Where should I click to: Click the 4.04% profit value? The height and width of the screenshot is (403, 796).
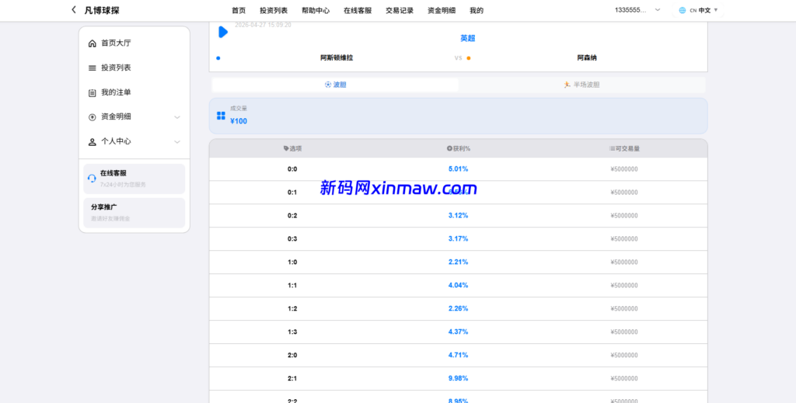pos(458,286)
